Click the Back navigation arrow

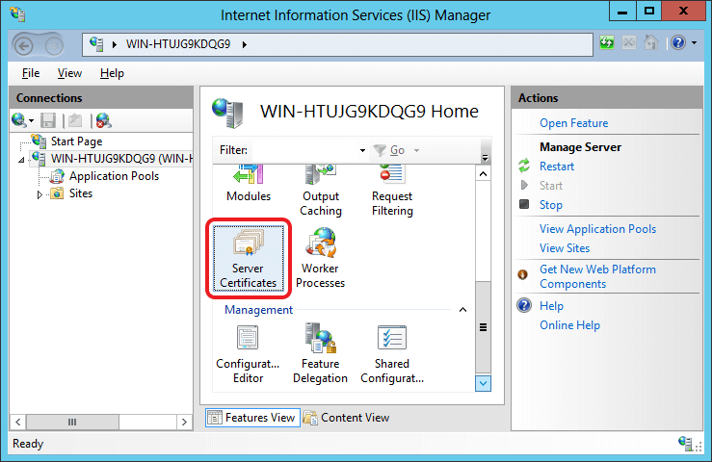coord(24,45)
